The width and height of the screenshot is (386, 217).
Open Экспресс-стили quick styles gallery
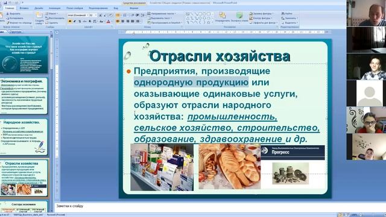239,17
